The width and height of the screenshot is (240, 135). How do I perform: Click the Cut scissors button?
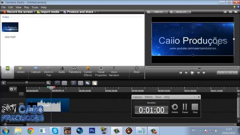pos(73,83)
